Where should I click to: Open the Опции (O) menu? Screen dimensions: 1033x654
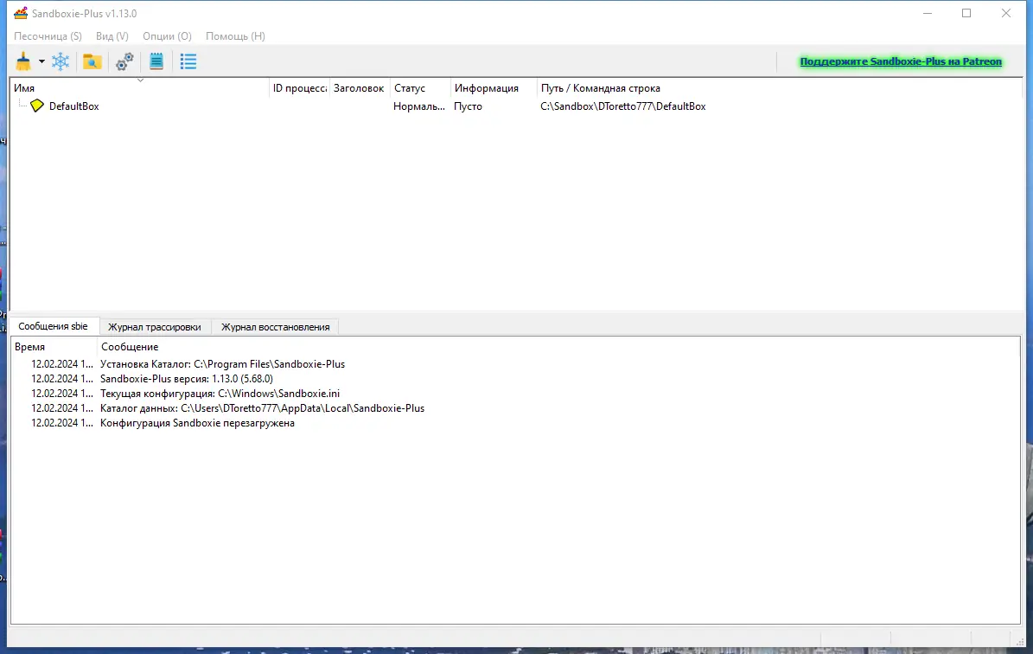[x=168, y=36]
